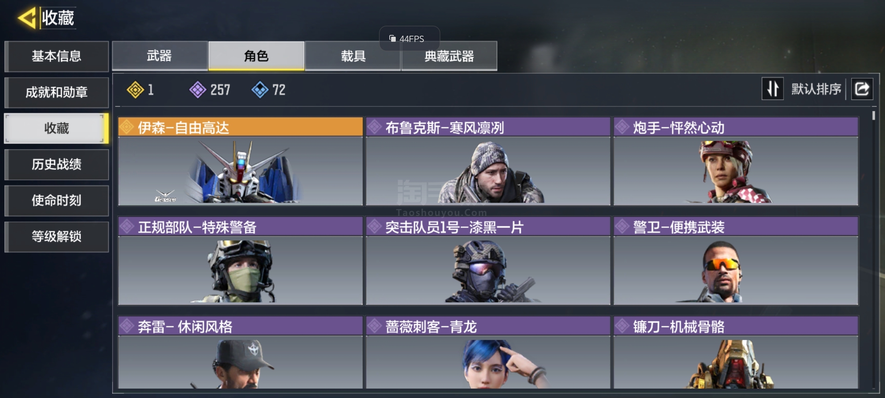Image resolution: width=885 pixels, height=398 pixels.
Task: Select the 布鲁克斯-寒风凛冽 character card
Action: click(x=488, y=161)
